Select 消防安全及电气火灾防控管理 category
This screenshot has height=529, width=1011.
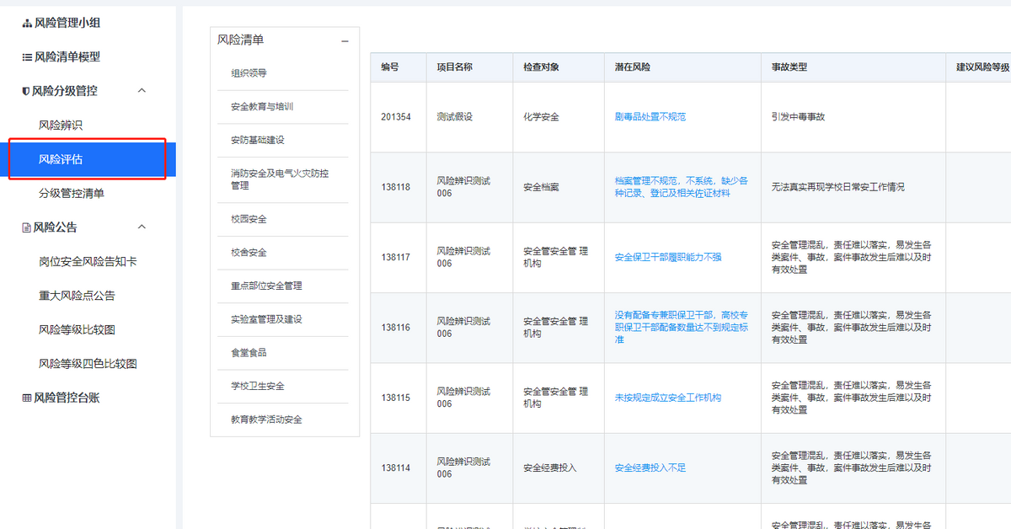280,179
